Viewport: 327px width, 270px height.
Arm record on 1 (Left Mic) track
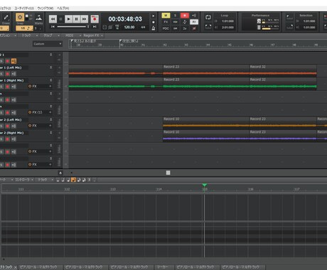coord(7,74)
